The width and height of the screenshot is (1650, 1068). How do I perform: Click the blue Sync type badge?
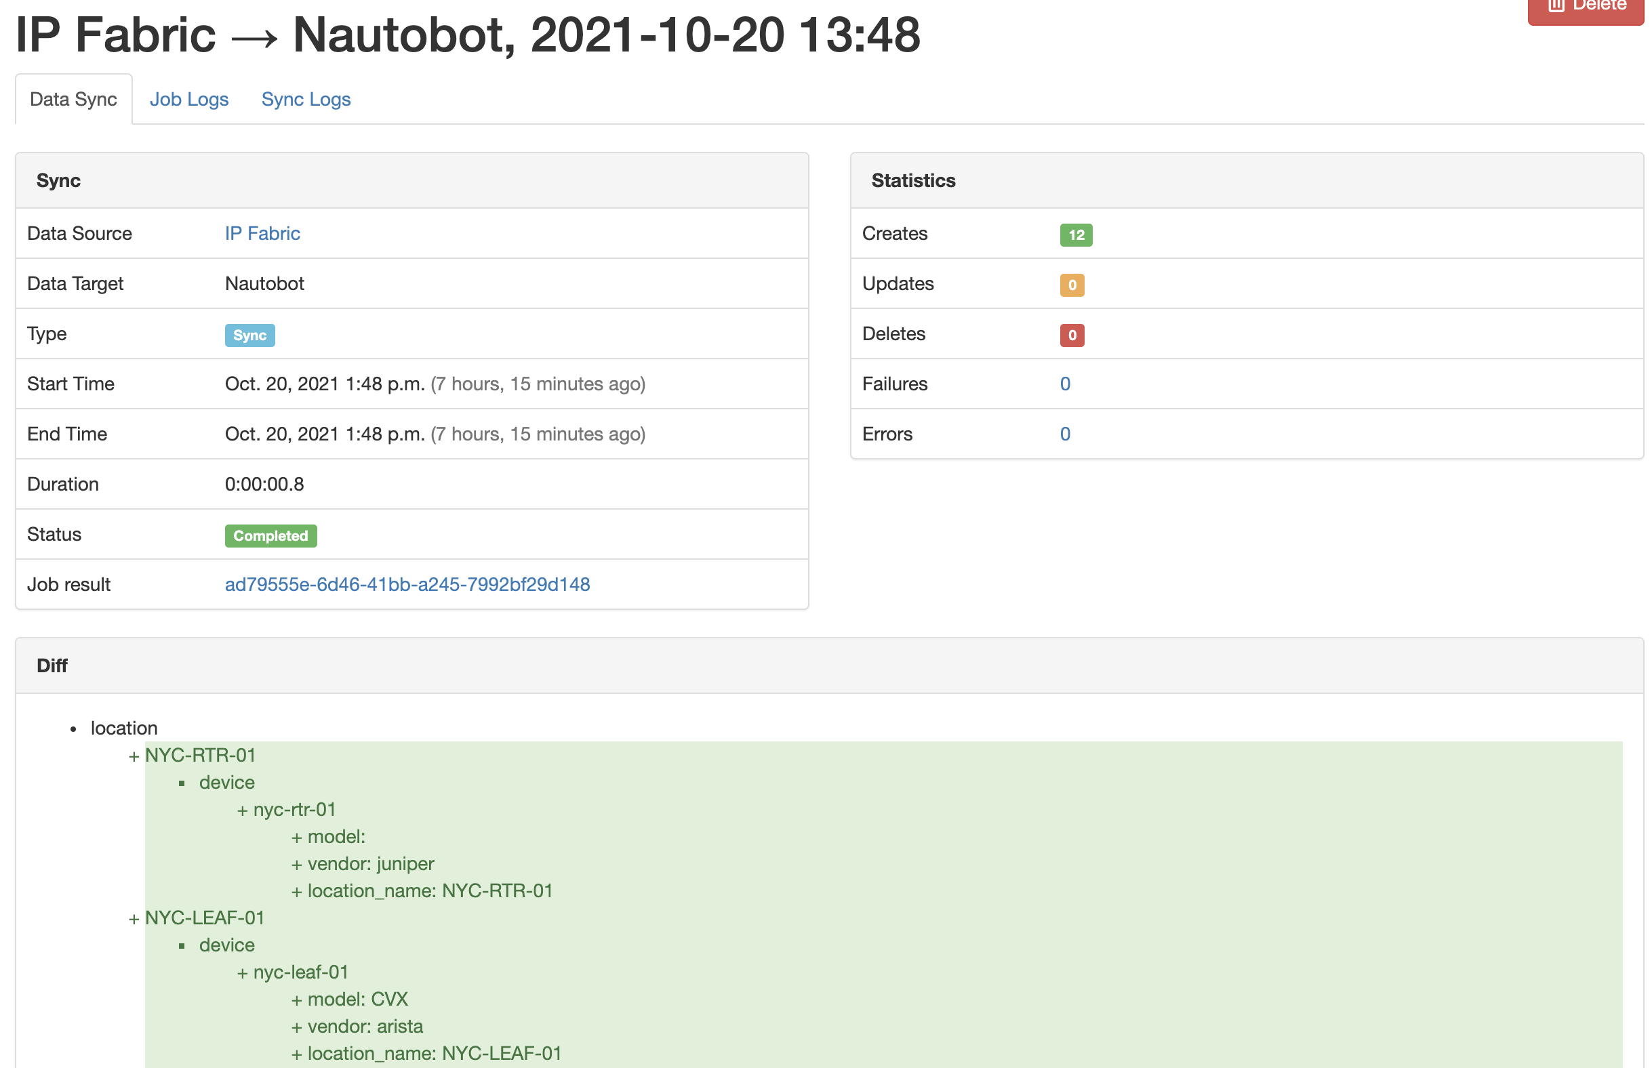[249, 335]
